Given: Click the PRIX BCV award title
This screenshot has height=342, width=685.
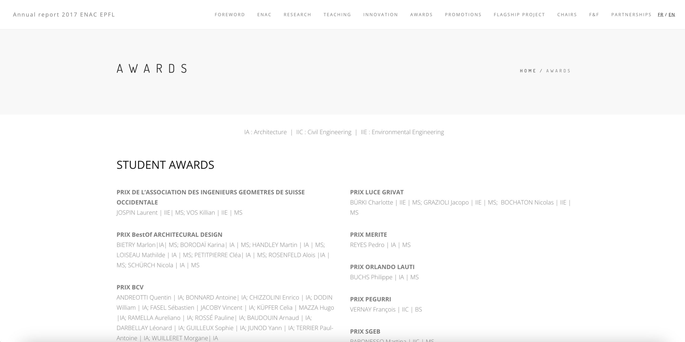Looking at the screenshot, I should pos(130,287).
